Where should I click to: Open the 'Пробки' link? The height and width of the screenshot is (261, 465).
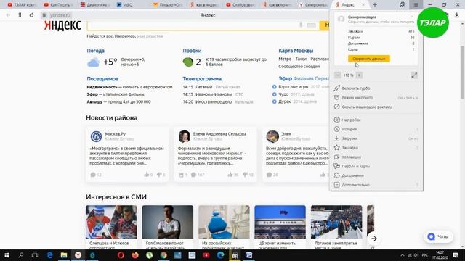[192, 51]
